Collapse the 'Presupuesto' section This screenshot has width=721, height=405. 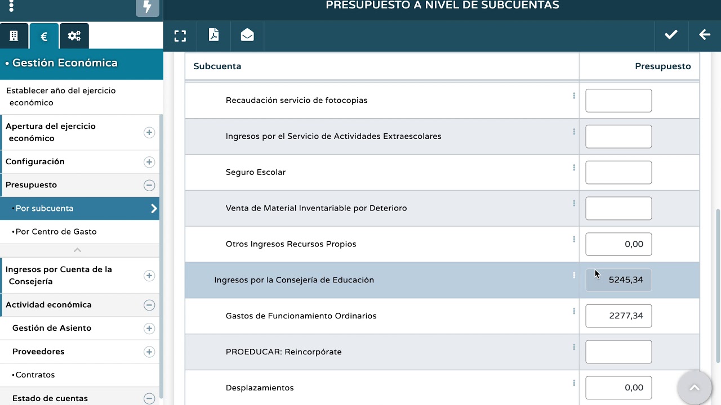tap(149, 185)
